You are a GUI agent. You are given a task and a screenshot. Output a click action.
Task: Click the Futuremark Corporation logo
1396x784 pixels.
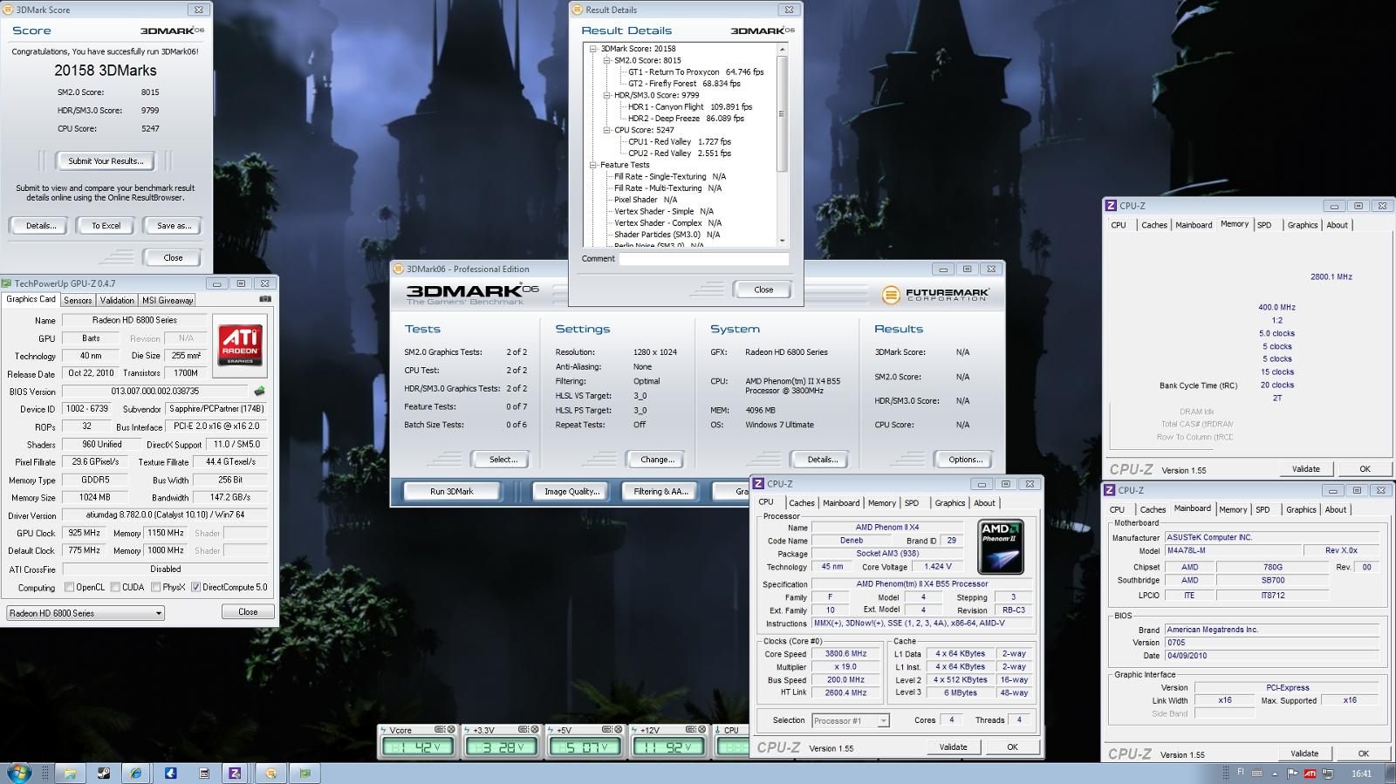point(935,295)
